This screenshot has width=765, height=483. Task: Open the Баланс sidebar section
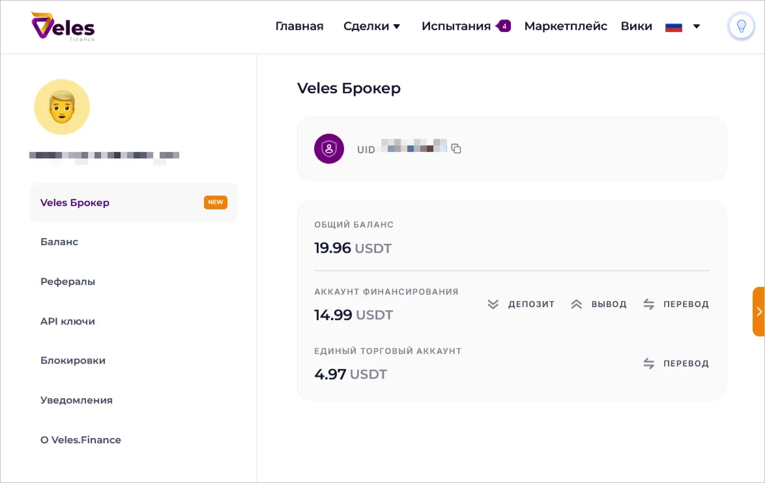click(x=59, y=241)
